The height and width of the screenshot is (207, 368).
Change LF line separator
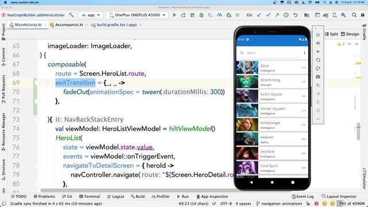214,204
